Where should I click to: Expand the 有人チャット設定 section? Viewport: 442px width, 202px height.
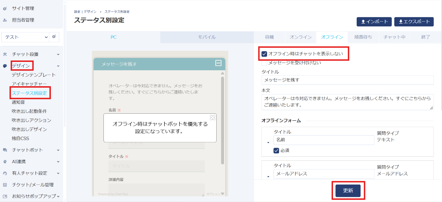click(58, 173)
